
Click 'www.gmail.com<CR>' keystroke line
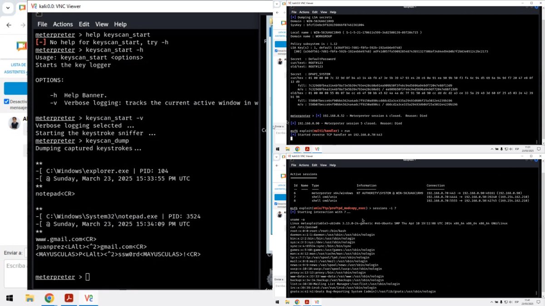coord(66,239)
